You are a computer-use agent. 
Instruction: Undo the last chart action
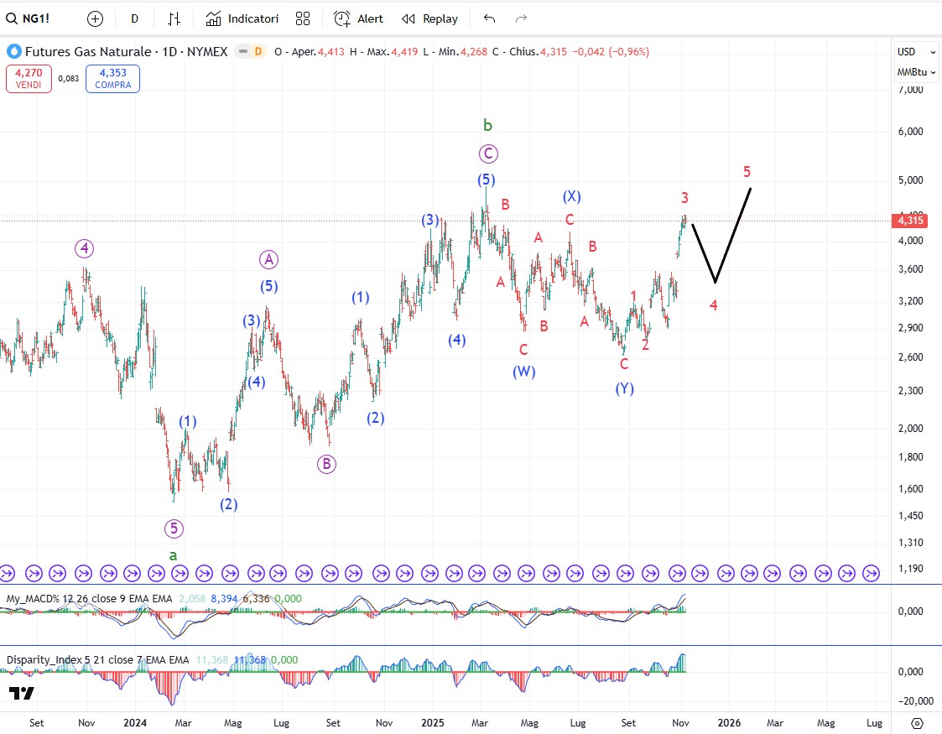(x=490, y=18)
